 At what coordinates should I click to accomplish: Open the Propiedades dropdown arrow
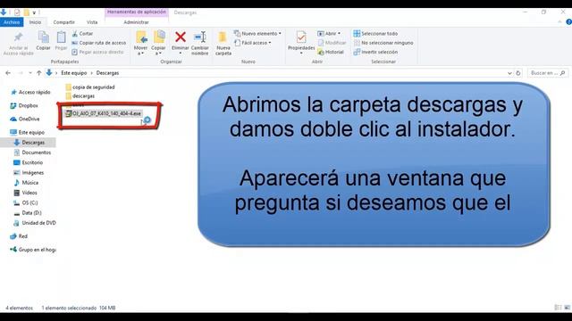click(x=301, y=53)
